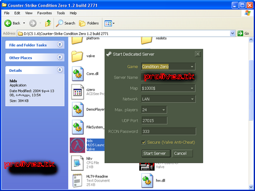Toggle the Folders pane
Viewport: 255px width, 191px height.
coord(89,23)
